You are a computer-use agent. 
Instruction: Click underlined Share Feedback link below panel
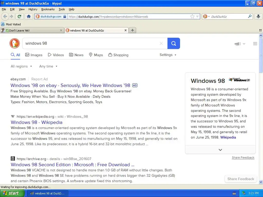tap(243, 158)
